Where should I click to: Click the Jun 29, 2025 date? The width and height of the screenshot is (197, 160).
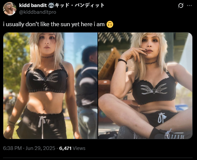[40, 148]
